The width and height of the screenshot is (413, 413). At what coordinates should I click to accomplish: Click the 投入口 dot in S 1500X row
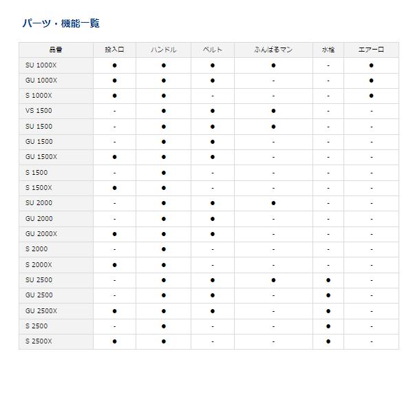pyautogui.click(x=114, y=188)
